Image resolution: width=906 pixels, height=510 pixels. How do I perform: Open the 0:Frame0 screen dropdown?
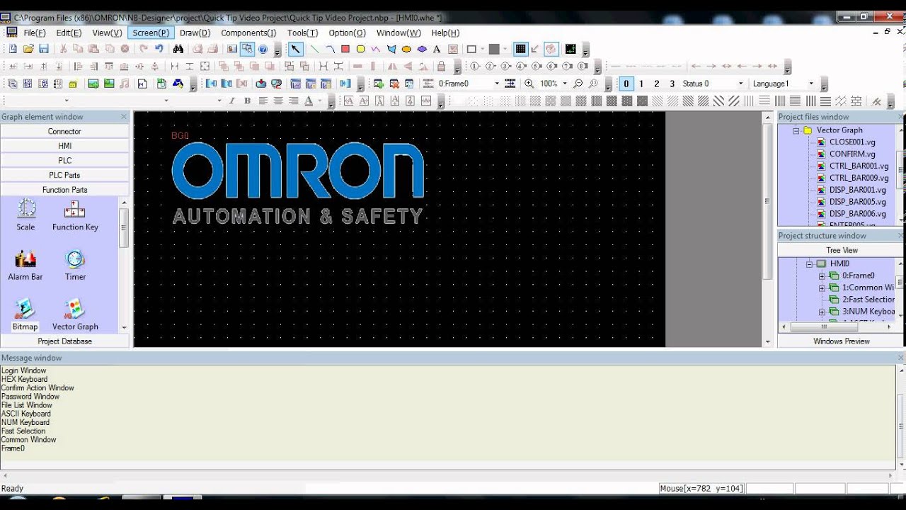[497, 84]
